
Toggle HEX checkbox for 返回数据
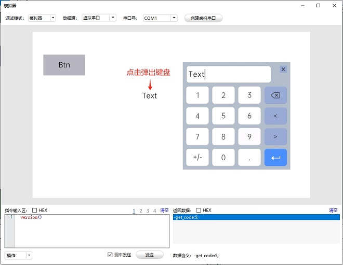199,210
